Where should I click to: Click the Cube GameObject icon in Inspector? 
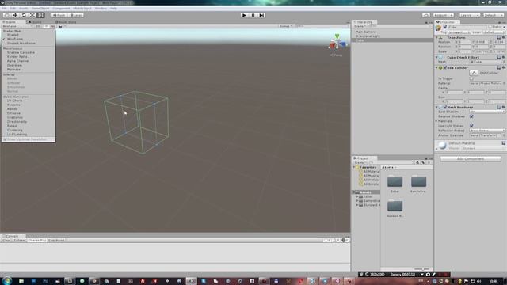(x=438, y=28)
